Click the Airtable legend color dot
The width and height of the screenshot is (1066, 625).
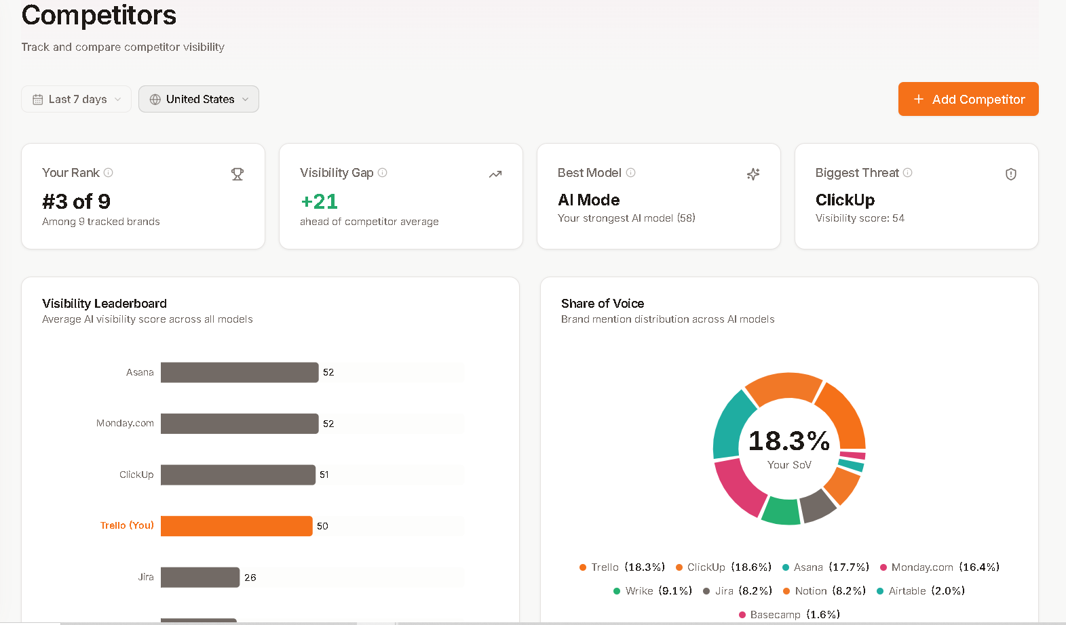click(x=880, y=591)
